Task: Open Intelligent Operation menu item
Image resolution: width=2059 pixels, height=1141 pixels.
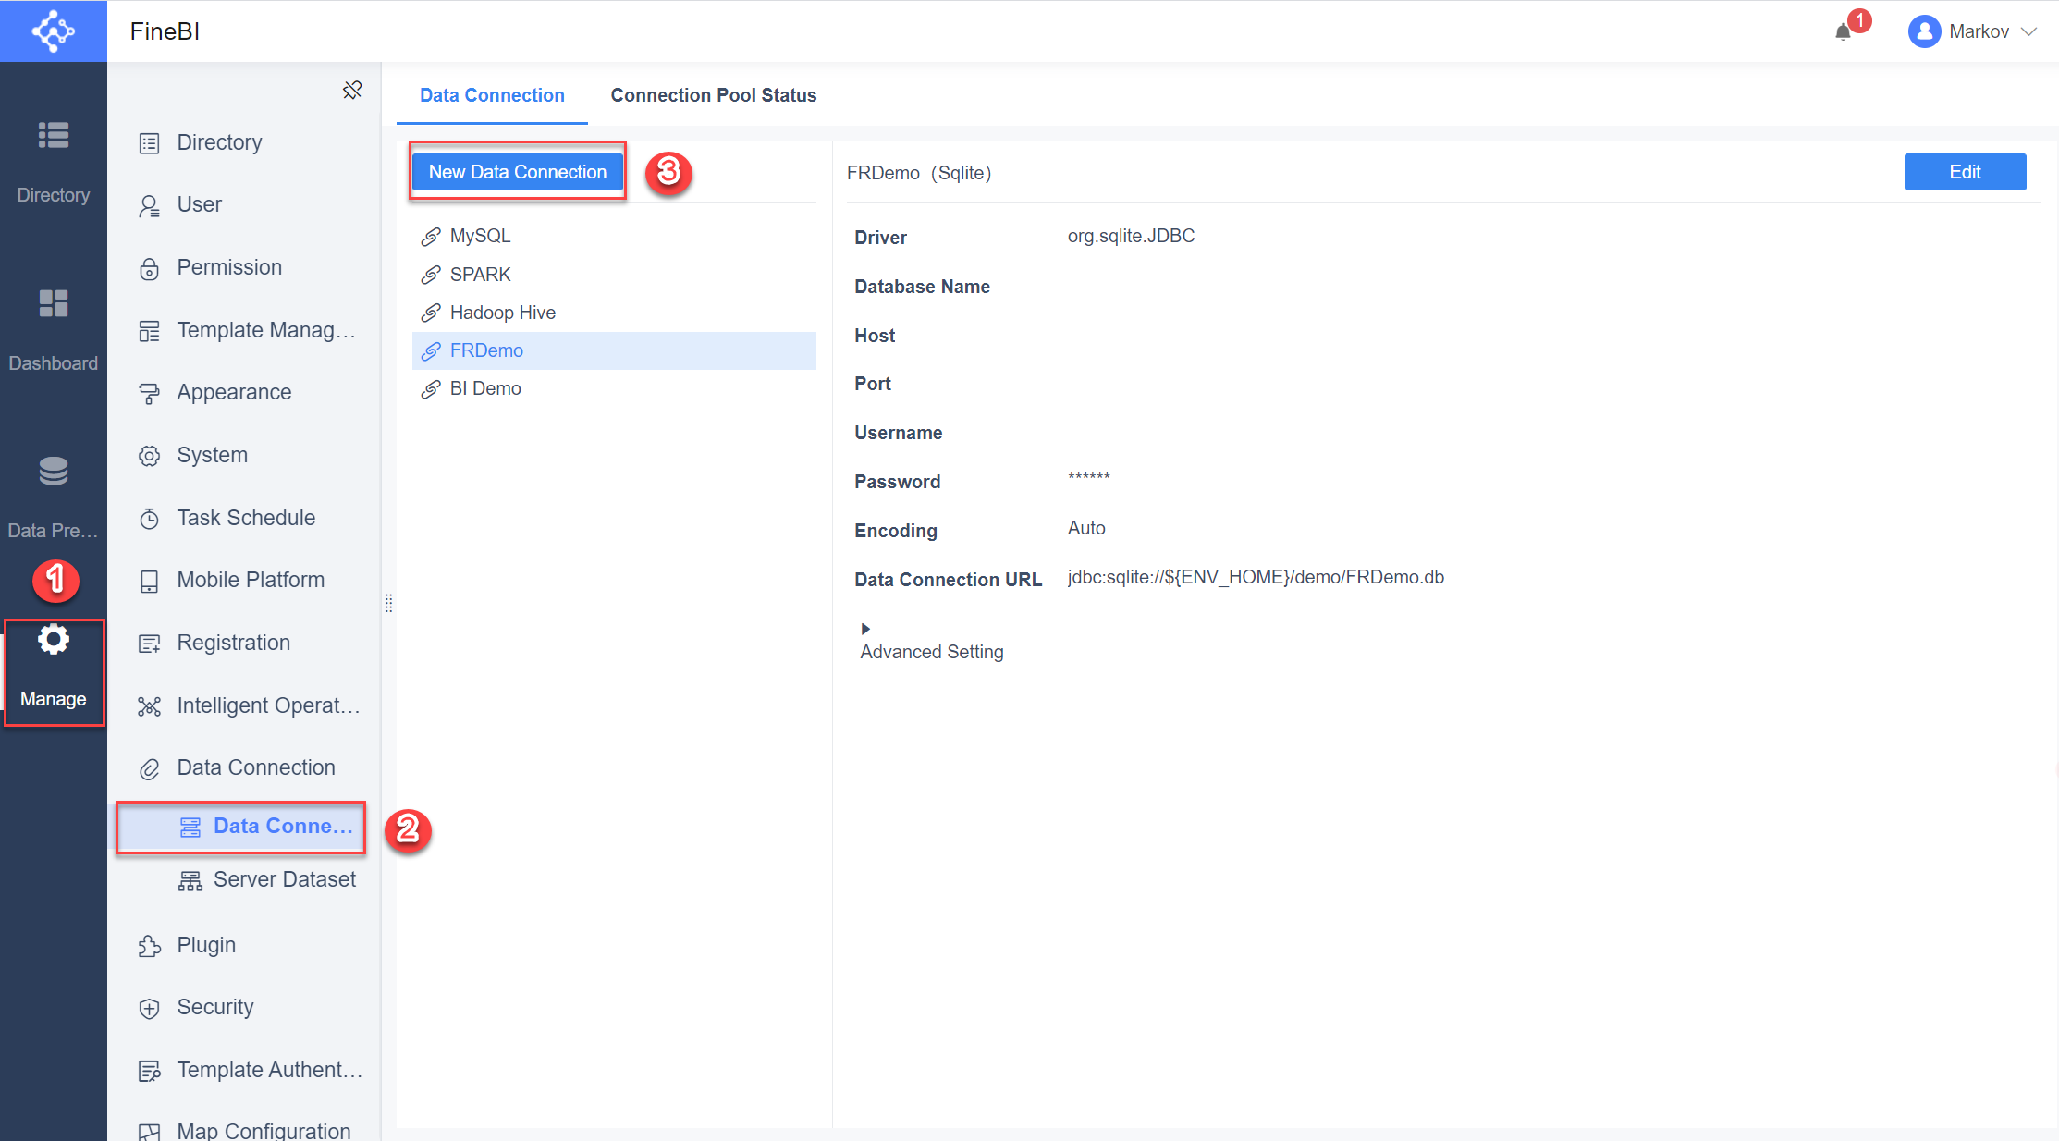Action: coord(244,705)
